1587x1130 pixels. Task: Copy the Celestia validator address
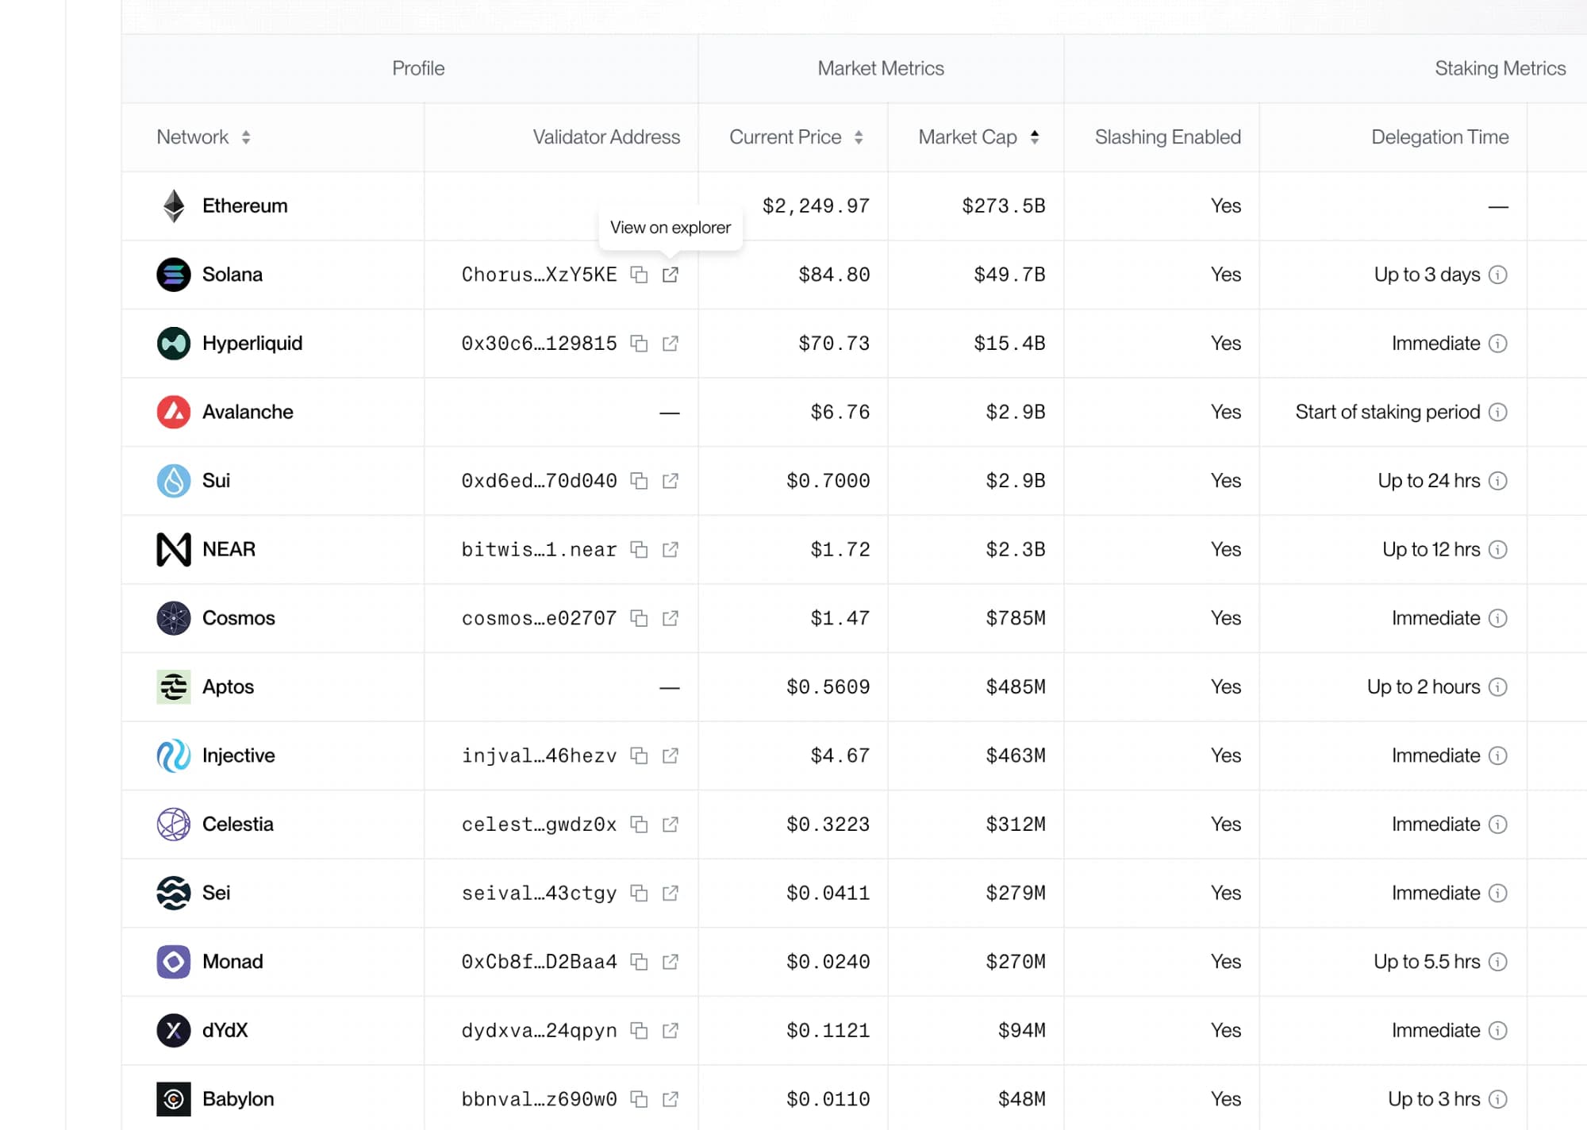tap(639, 824)
